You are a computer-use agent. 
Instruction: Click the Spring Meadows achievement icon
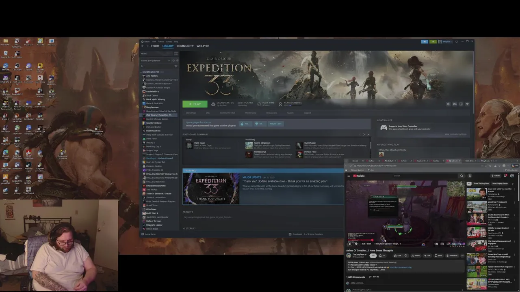tap(249, 146)
